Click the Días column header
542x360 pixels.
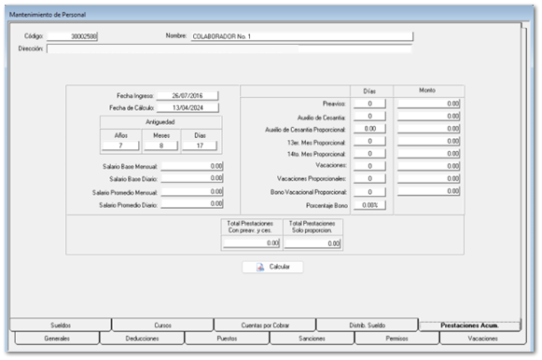pyautogui.click(x=369, y=91)
